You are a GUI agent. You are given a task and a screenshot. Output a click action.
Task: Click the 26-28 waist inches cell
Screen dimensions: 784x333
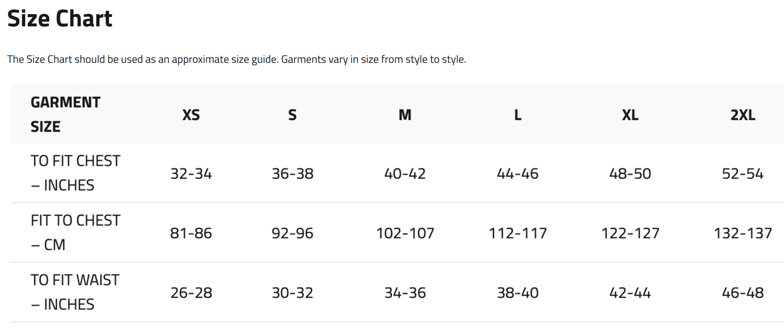[x=191, y=293]
